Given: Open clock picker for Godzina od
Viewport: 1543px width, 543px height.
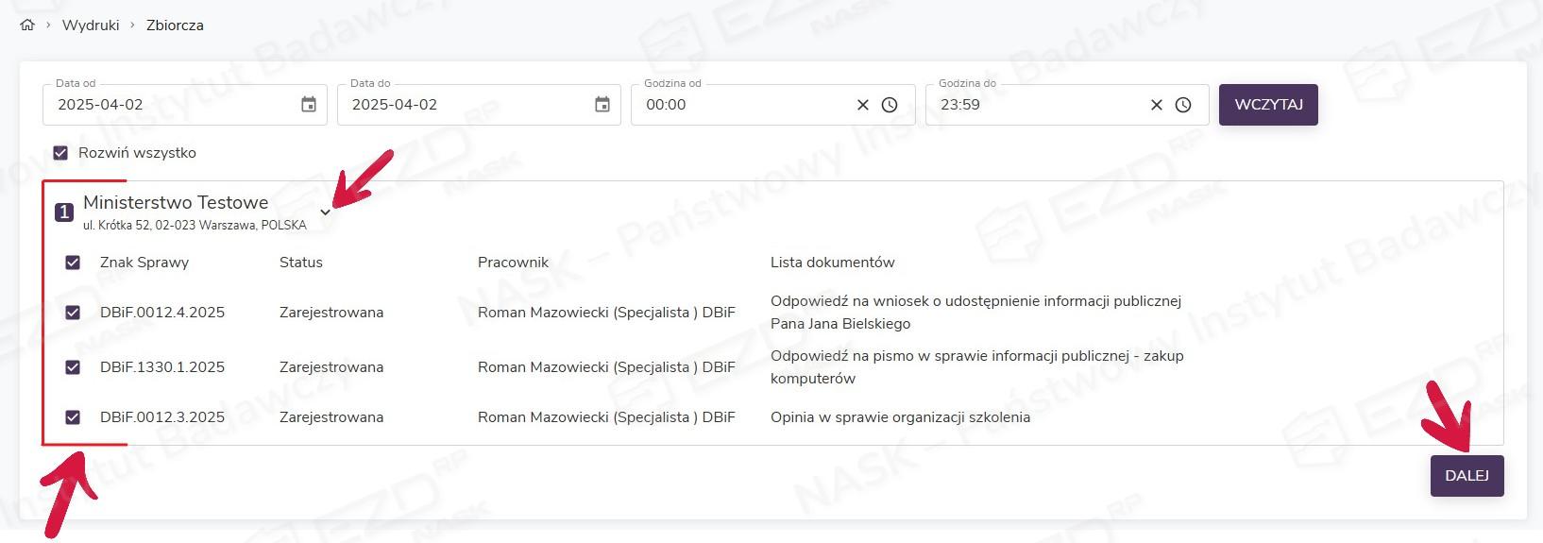Looking at the screenshot, I should 890,105.
